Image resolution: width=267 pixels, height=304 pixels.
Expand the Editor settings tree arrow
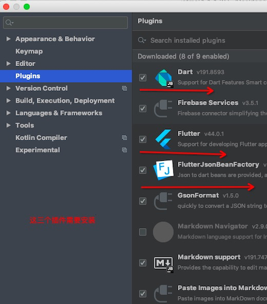point(9,63)
